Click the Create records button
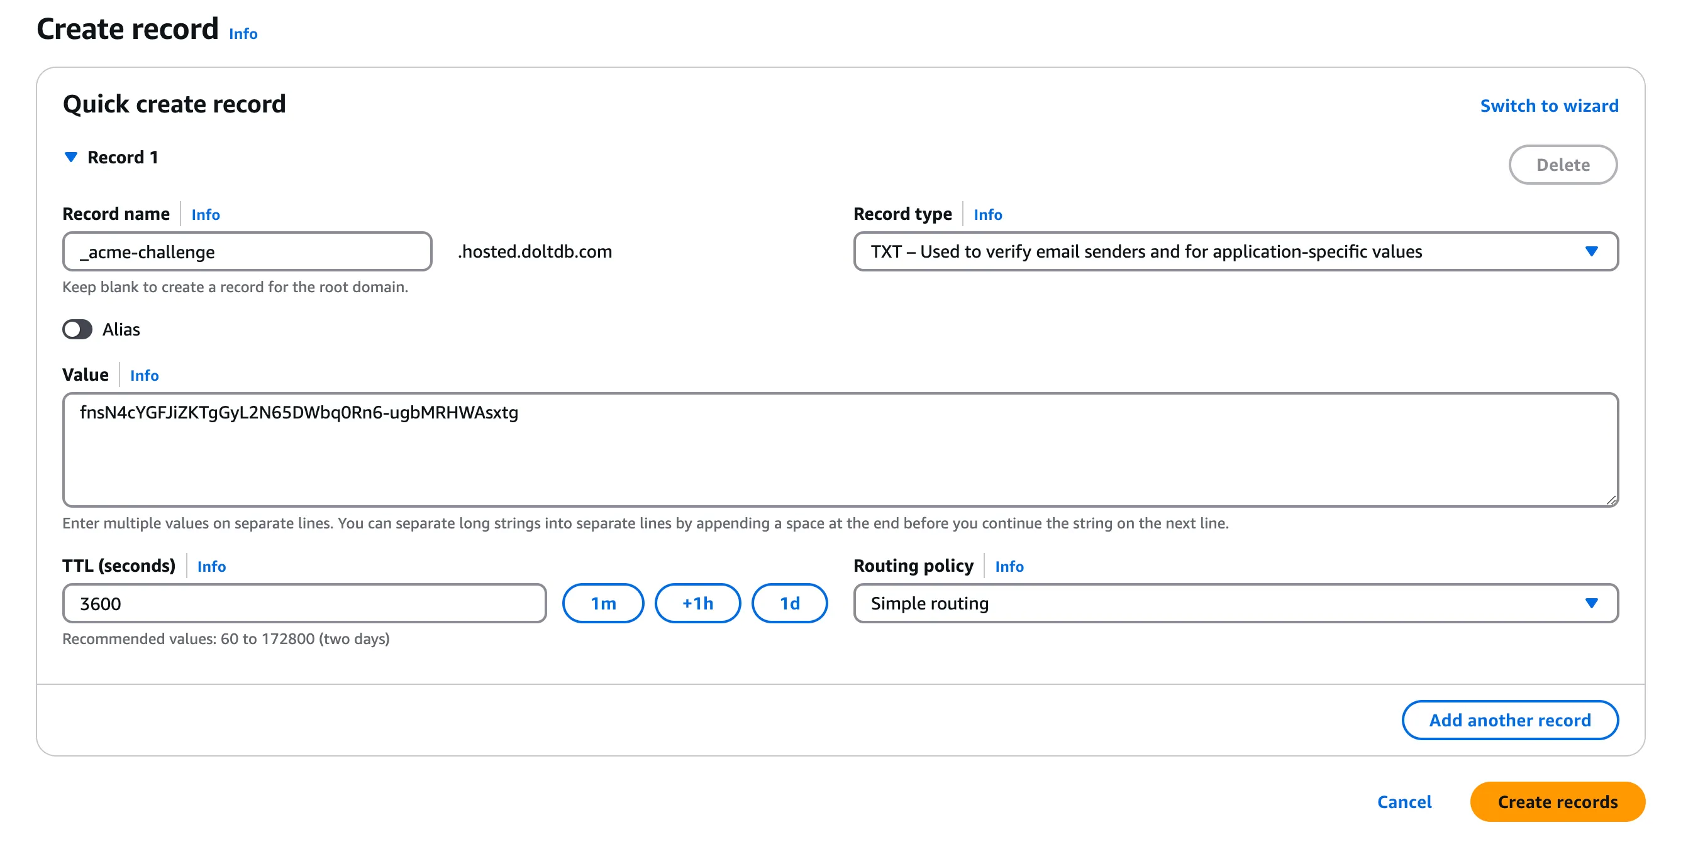 coord(1557,801)
